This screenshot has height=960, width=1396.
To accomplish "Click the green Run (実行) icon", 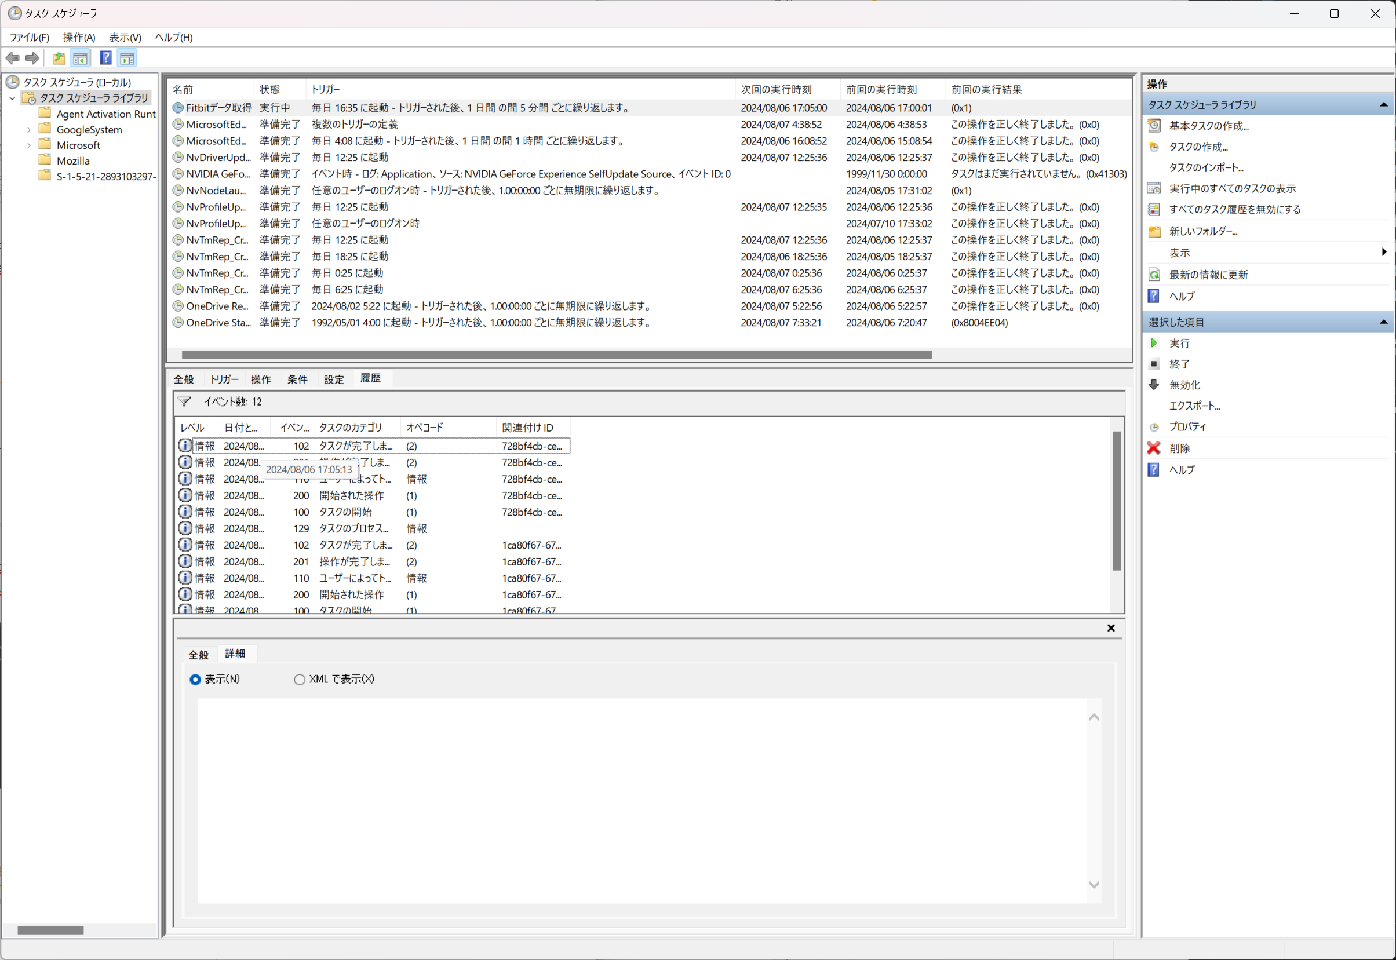I will pyautogui.click(x=1154, y=343).
